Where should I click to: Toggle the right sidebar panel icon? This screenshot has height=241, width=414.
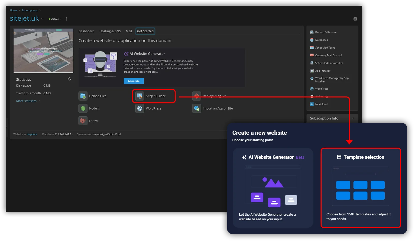(x=355, y=19)
